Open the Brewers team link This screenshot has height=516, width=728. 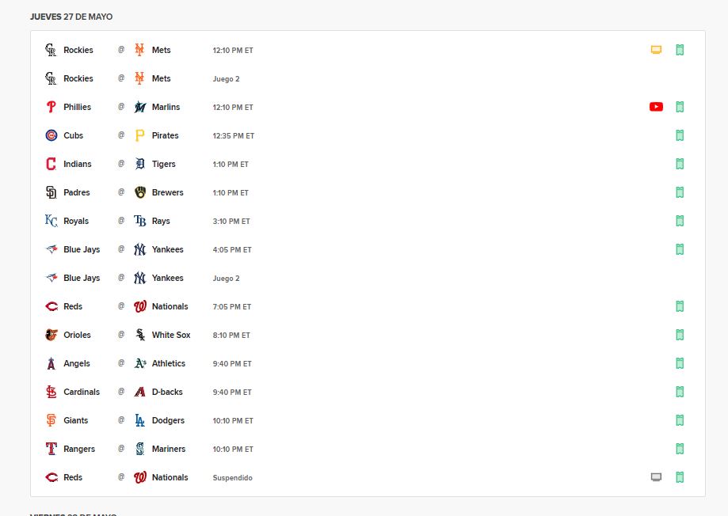(x=167, y=192)
